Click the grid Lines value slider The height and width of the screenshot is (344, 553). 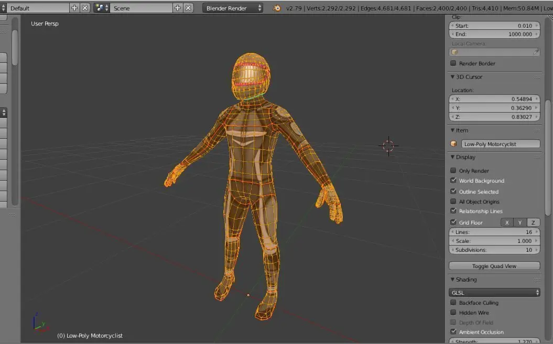coord(494,232)
